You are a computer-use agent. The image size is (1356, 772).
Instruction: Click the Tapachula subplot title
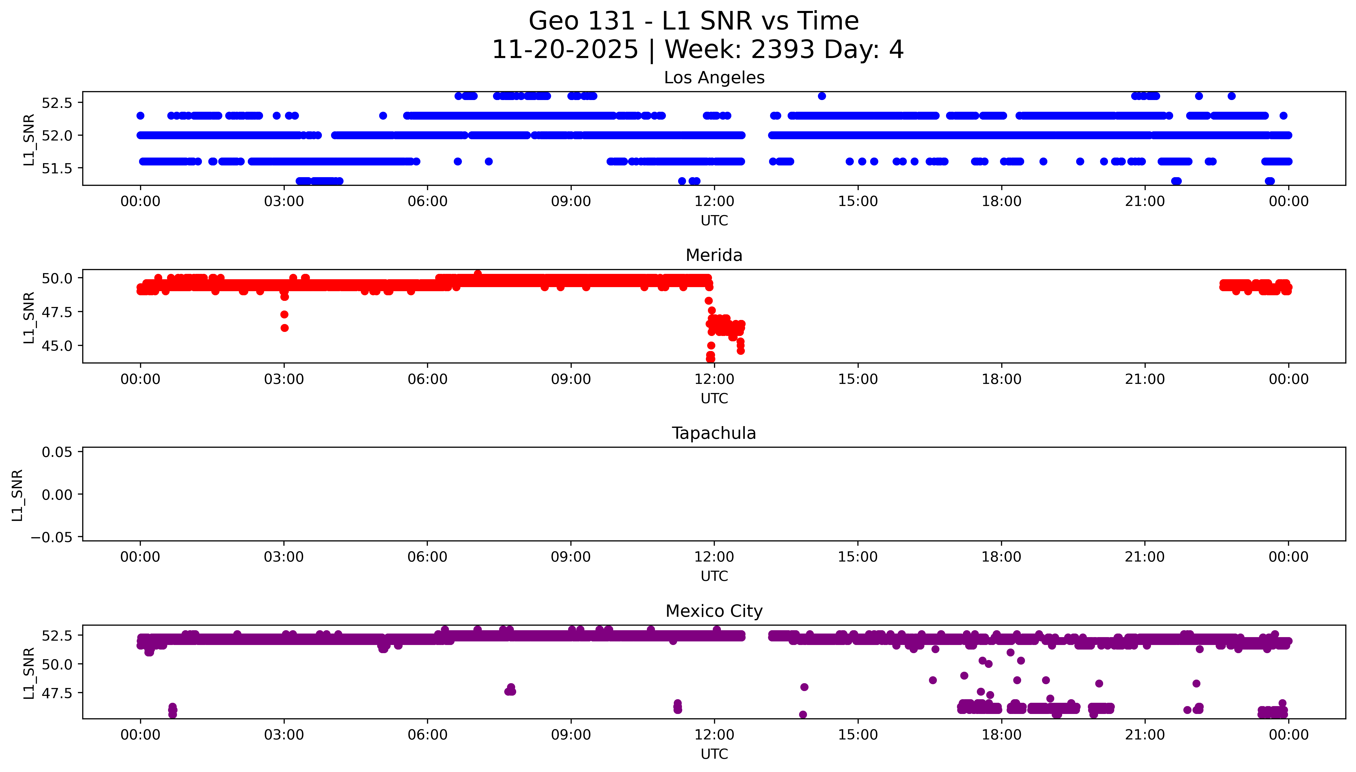tap(714, 433)
